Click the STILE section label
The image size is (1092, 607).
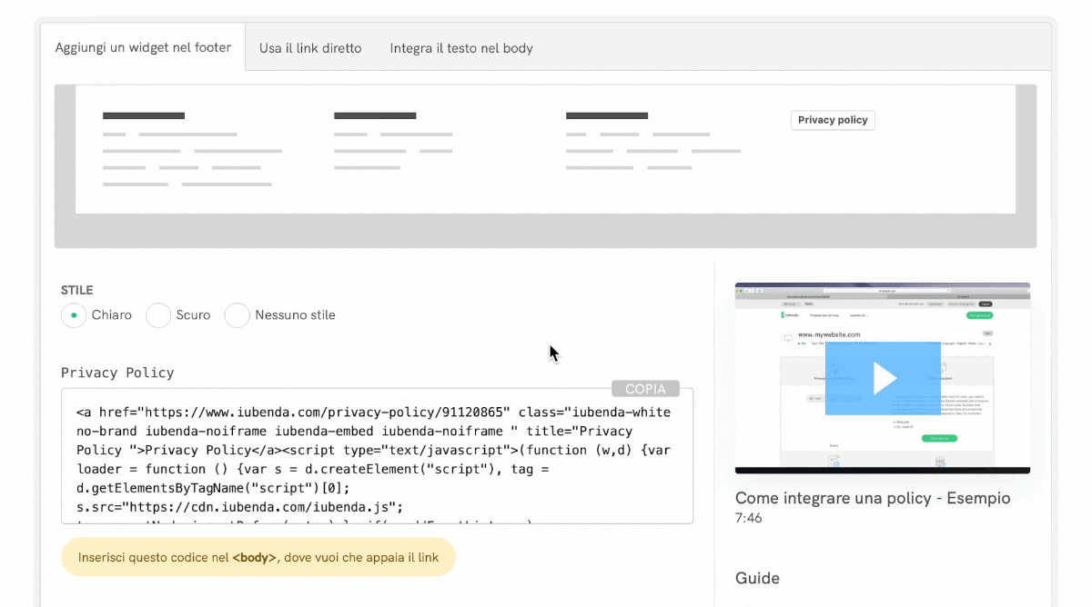77,291
